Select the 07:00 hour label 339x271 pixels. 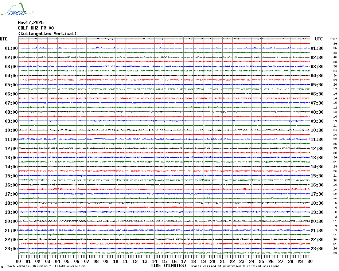(x=11, y=103)
